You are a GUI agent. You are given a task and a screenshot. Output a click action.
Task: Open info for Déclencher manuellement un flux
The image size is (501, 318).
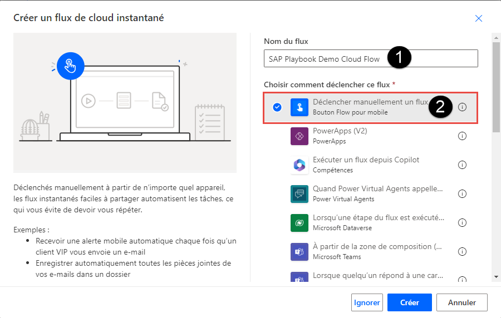[462, 107]
